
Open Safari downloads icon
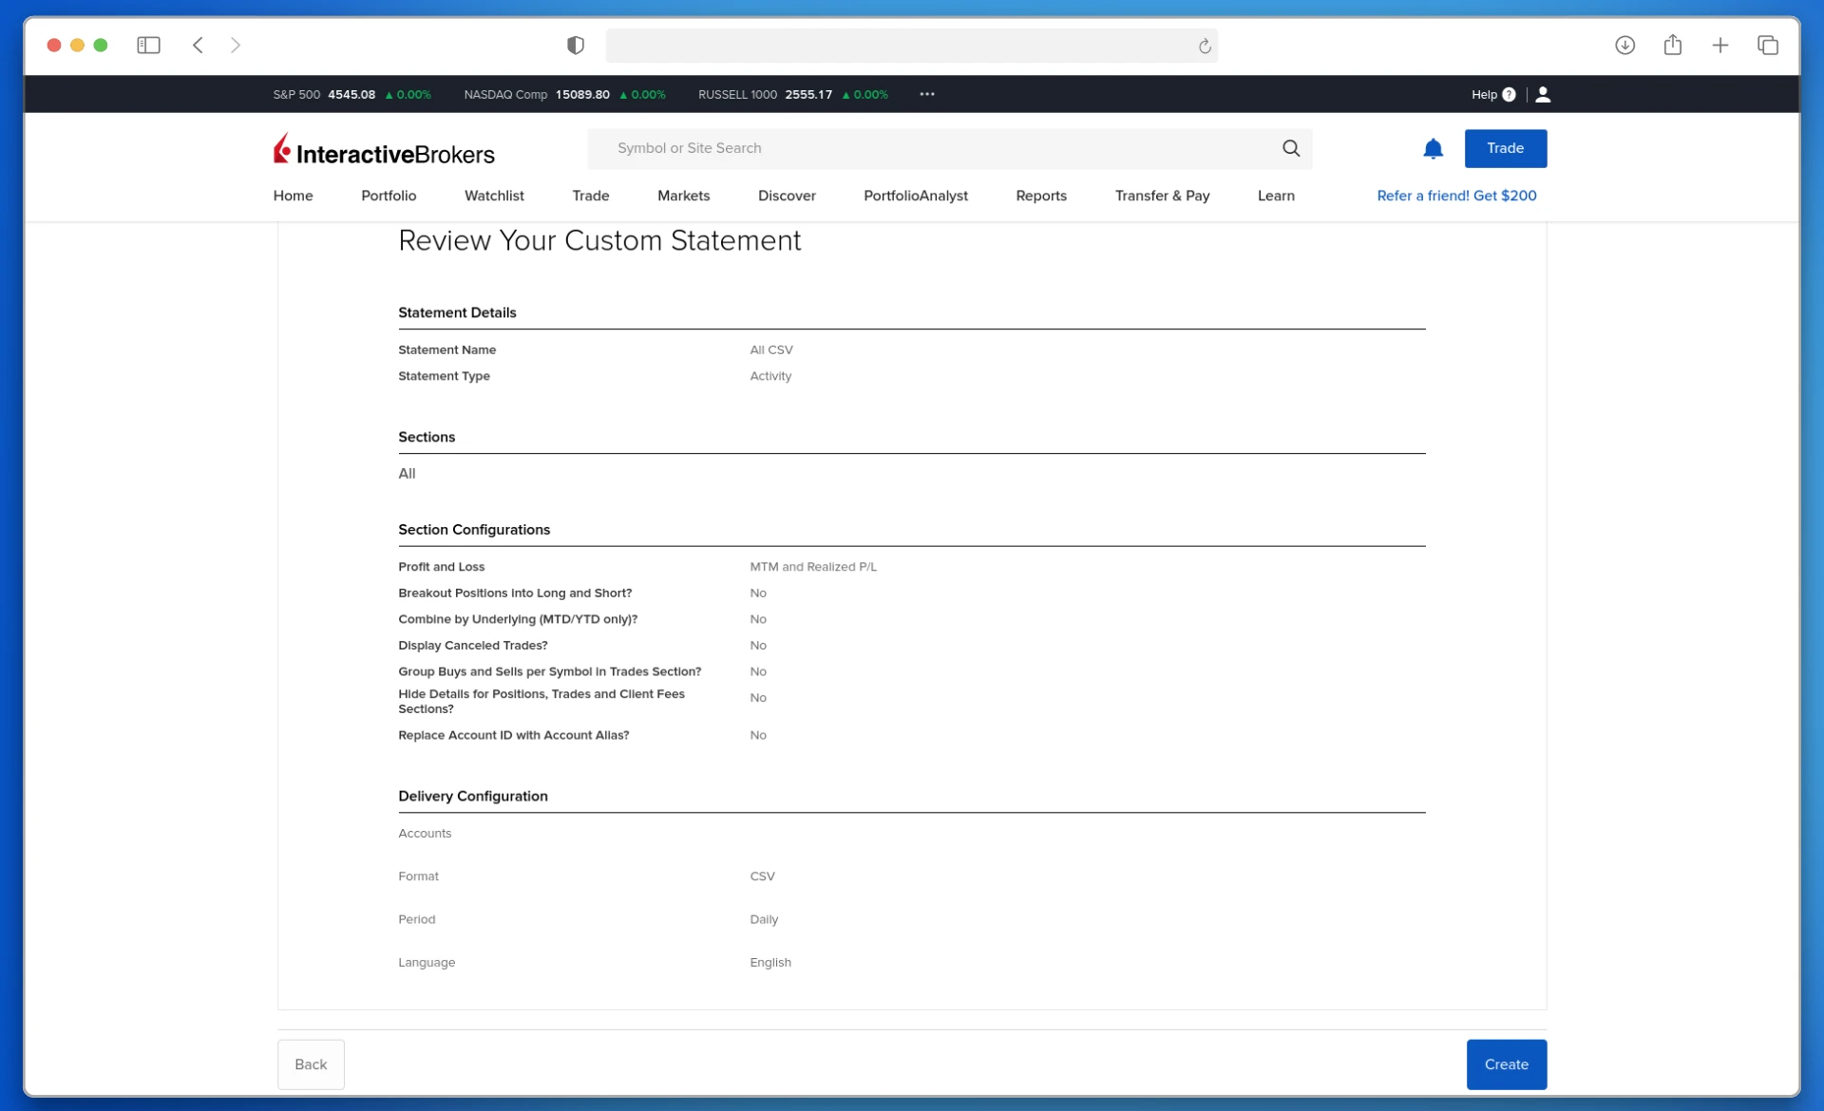1624,45
